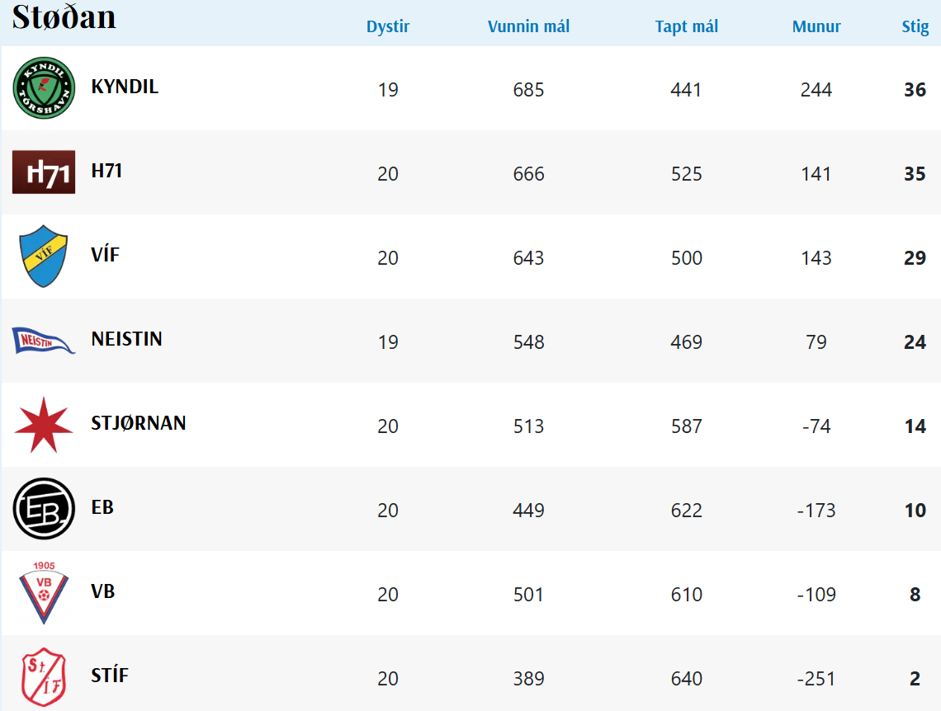
Task: Click the EB black circular logo
Action: (44, 509)
